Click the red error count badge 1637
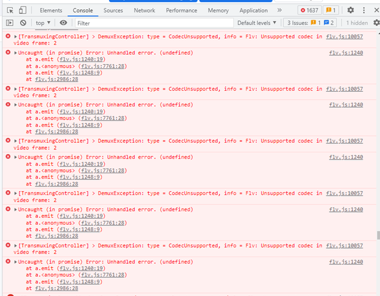This screenshot has width=380, height=296. [309, 10]
